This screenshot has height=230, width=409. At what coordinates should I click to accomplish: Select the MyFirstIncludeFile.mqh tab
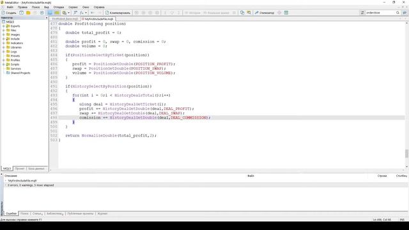click(x=98, y=19)
